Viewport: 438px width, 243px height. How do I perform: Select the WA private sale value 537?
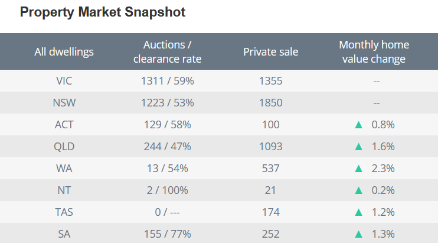click(x=270, y=169)
